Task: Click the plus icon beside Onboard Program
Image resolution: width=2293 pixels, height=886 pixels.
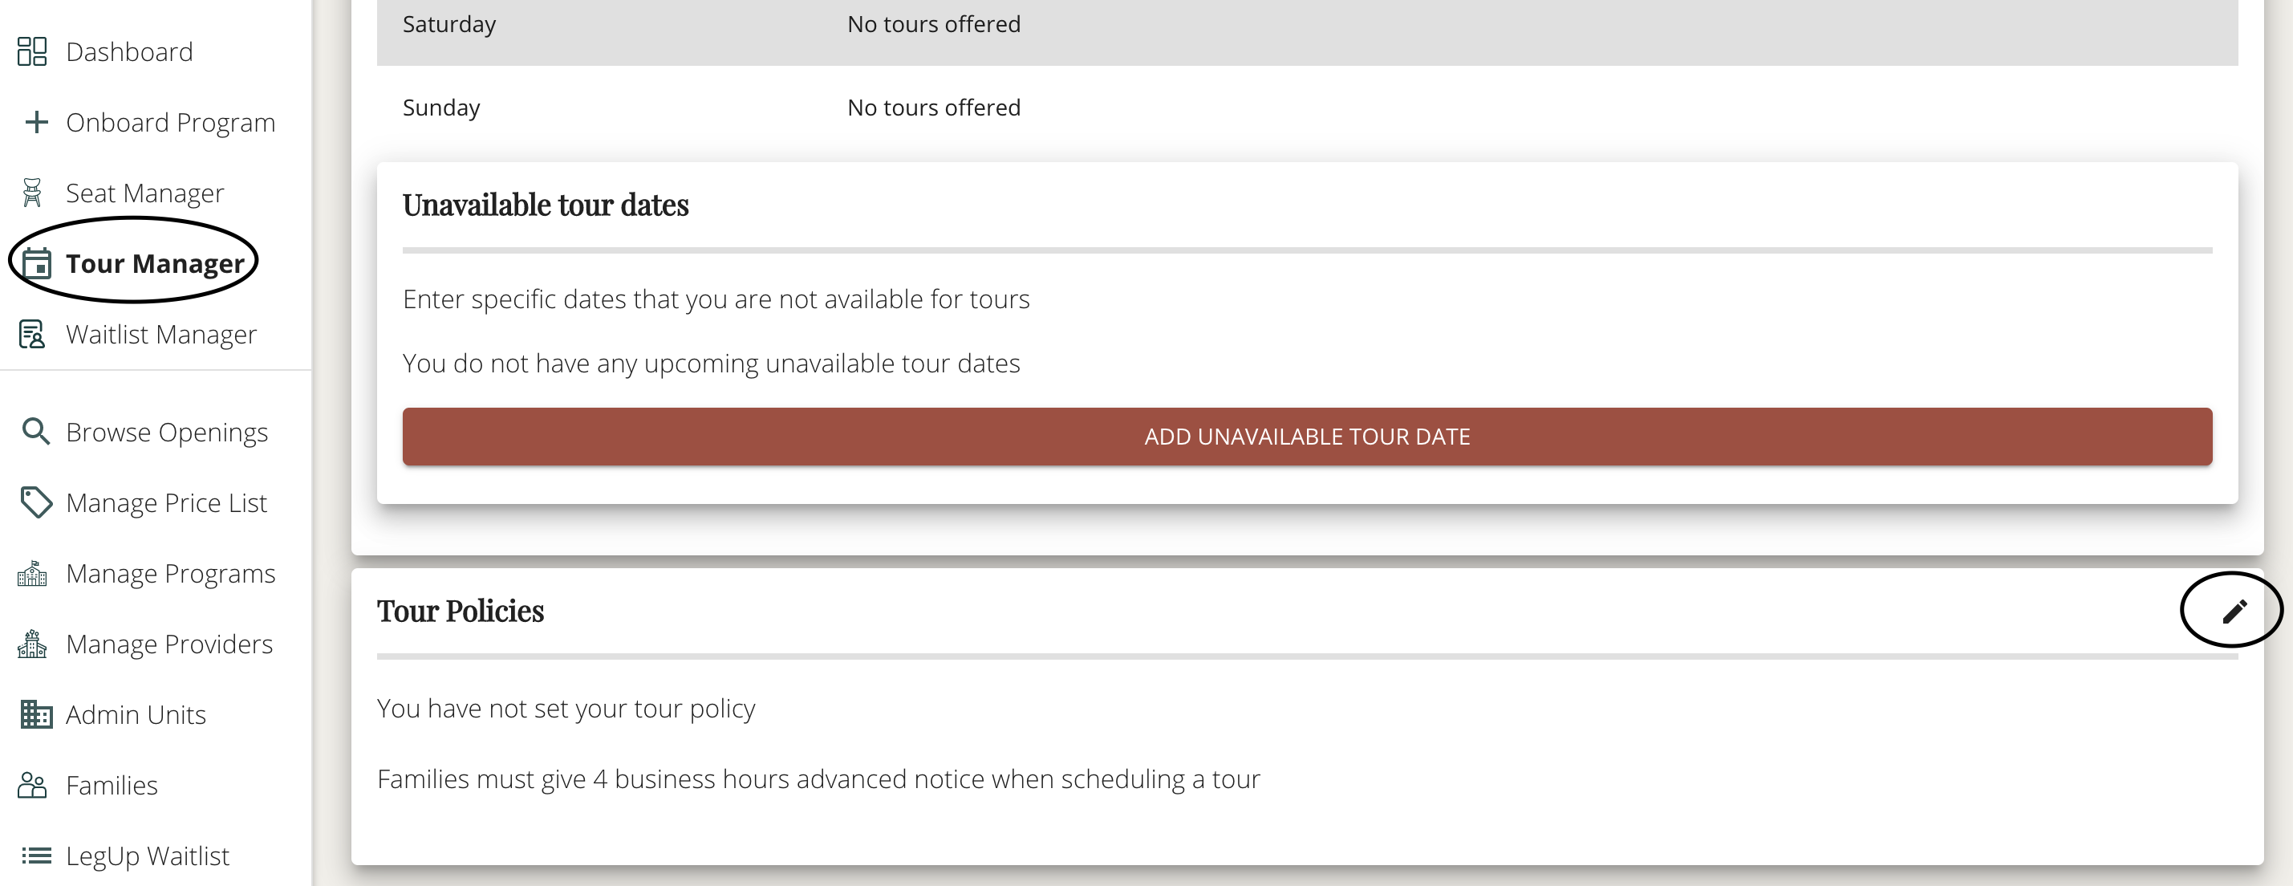Action: click(x=35, y=122)
